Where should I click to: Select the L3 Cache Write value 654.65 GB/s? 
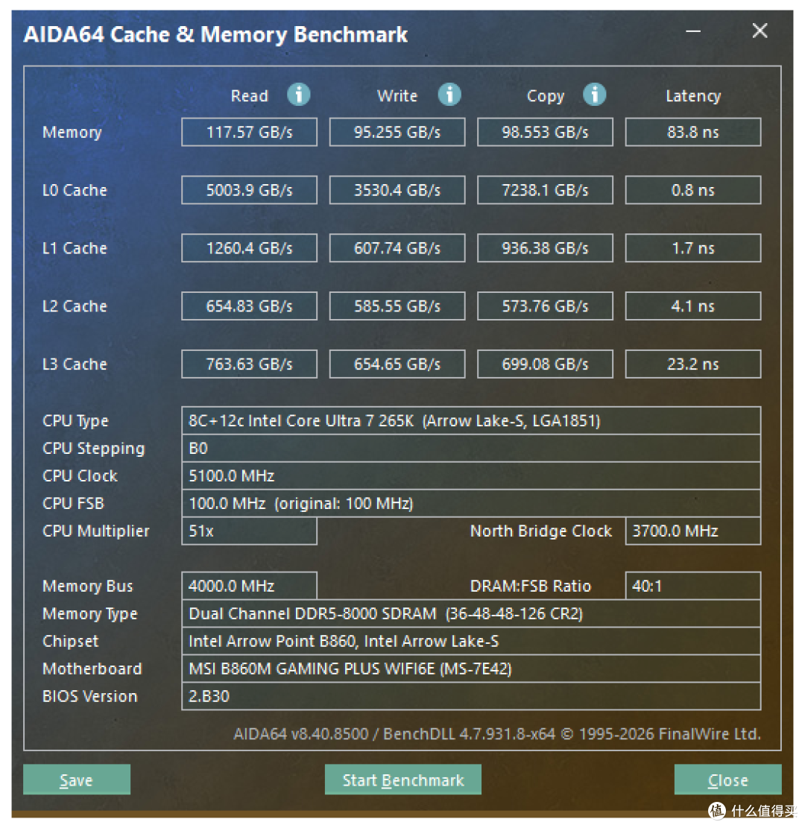(397, 364)
